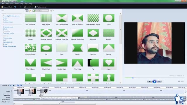The width and height of the screenshot is (187, 105).
Task: Select the Bars, Horizontal transition
Action: pyautogui.click(x=30, y=18)
